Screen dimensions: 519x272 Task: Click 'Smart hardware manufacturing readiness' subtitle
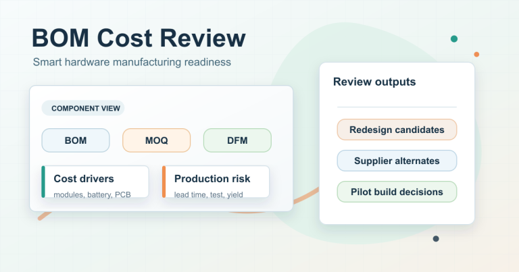[x=132, y=62]
